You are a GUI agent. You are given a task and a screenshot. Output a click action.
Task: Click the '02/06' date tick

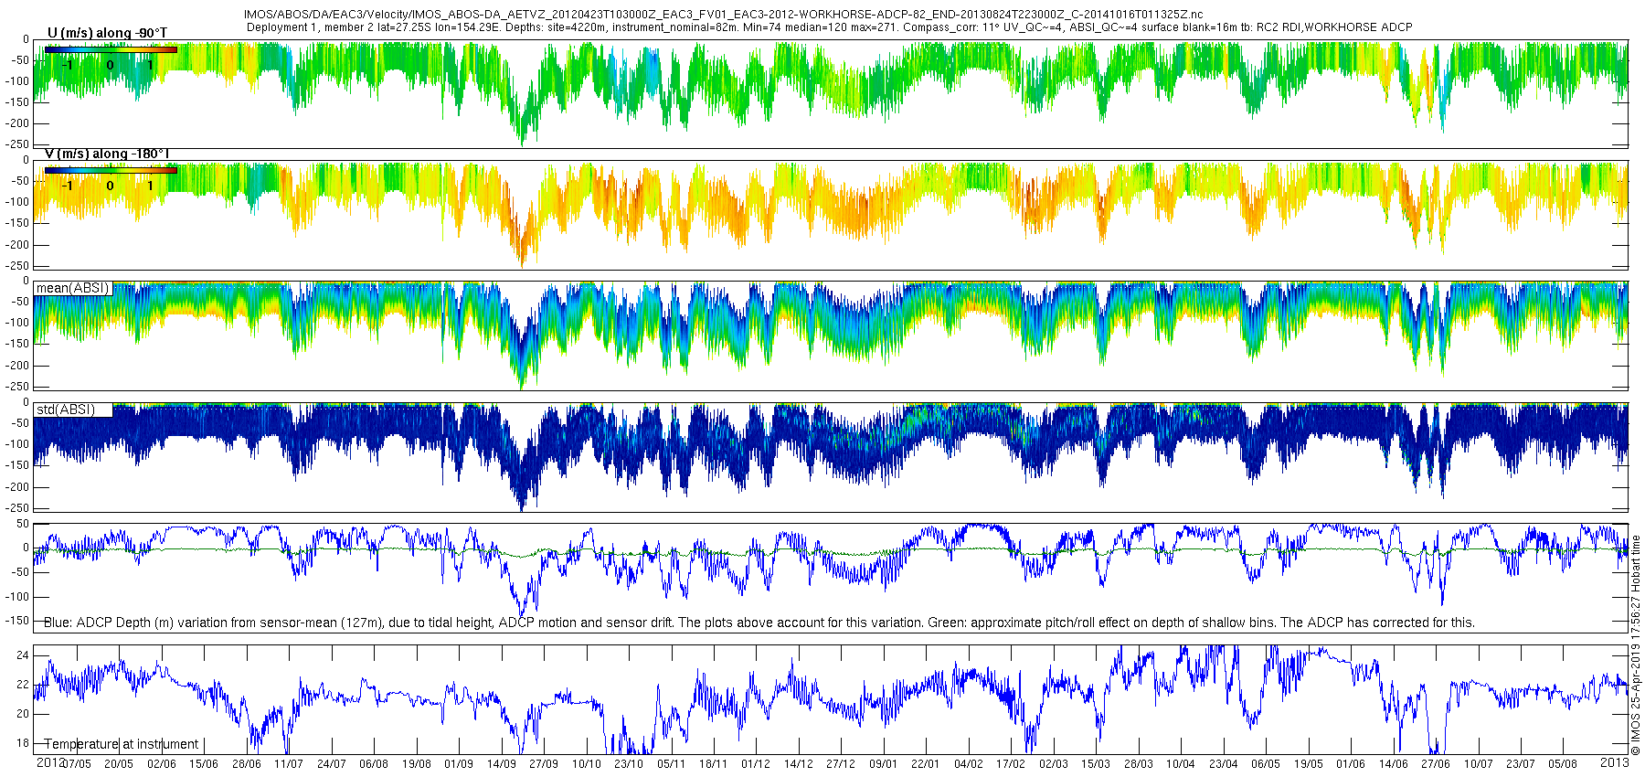pyautogui.click(x=161, y=764)
